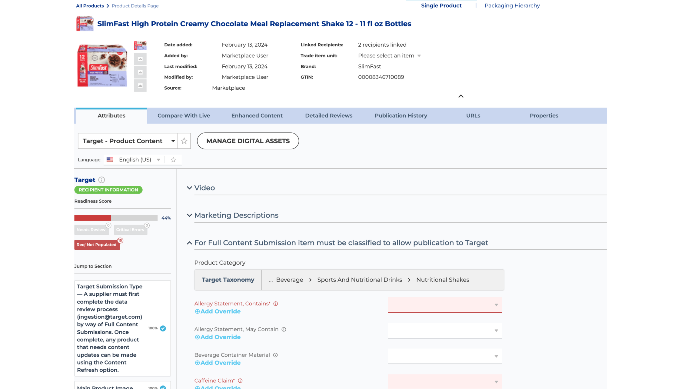Click info icon beside Allergy Statement, Contains

pos(276,304)
